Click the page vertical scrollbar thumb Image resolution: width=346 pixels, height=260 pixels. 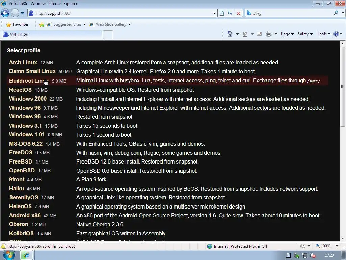343,87
